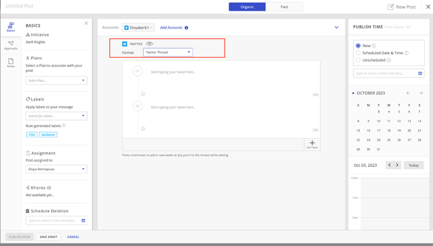Select October 3 on the calendar

379,112
